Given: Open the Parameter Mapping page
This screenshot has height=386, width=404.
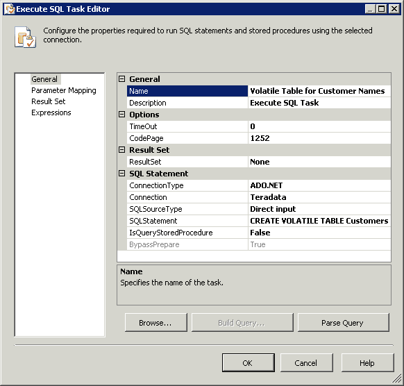Looking at the screenshot, I should [x=64, y=90].
